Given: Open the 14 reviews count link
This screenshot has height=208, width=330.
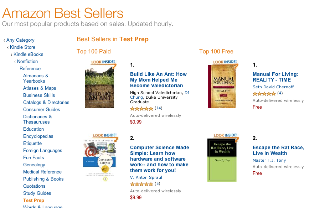Looking at the screenshot, I should coord(159,108).
